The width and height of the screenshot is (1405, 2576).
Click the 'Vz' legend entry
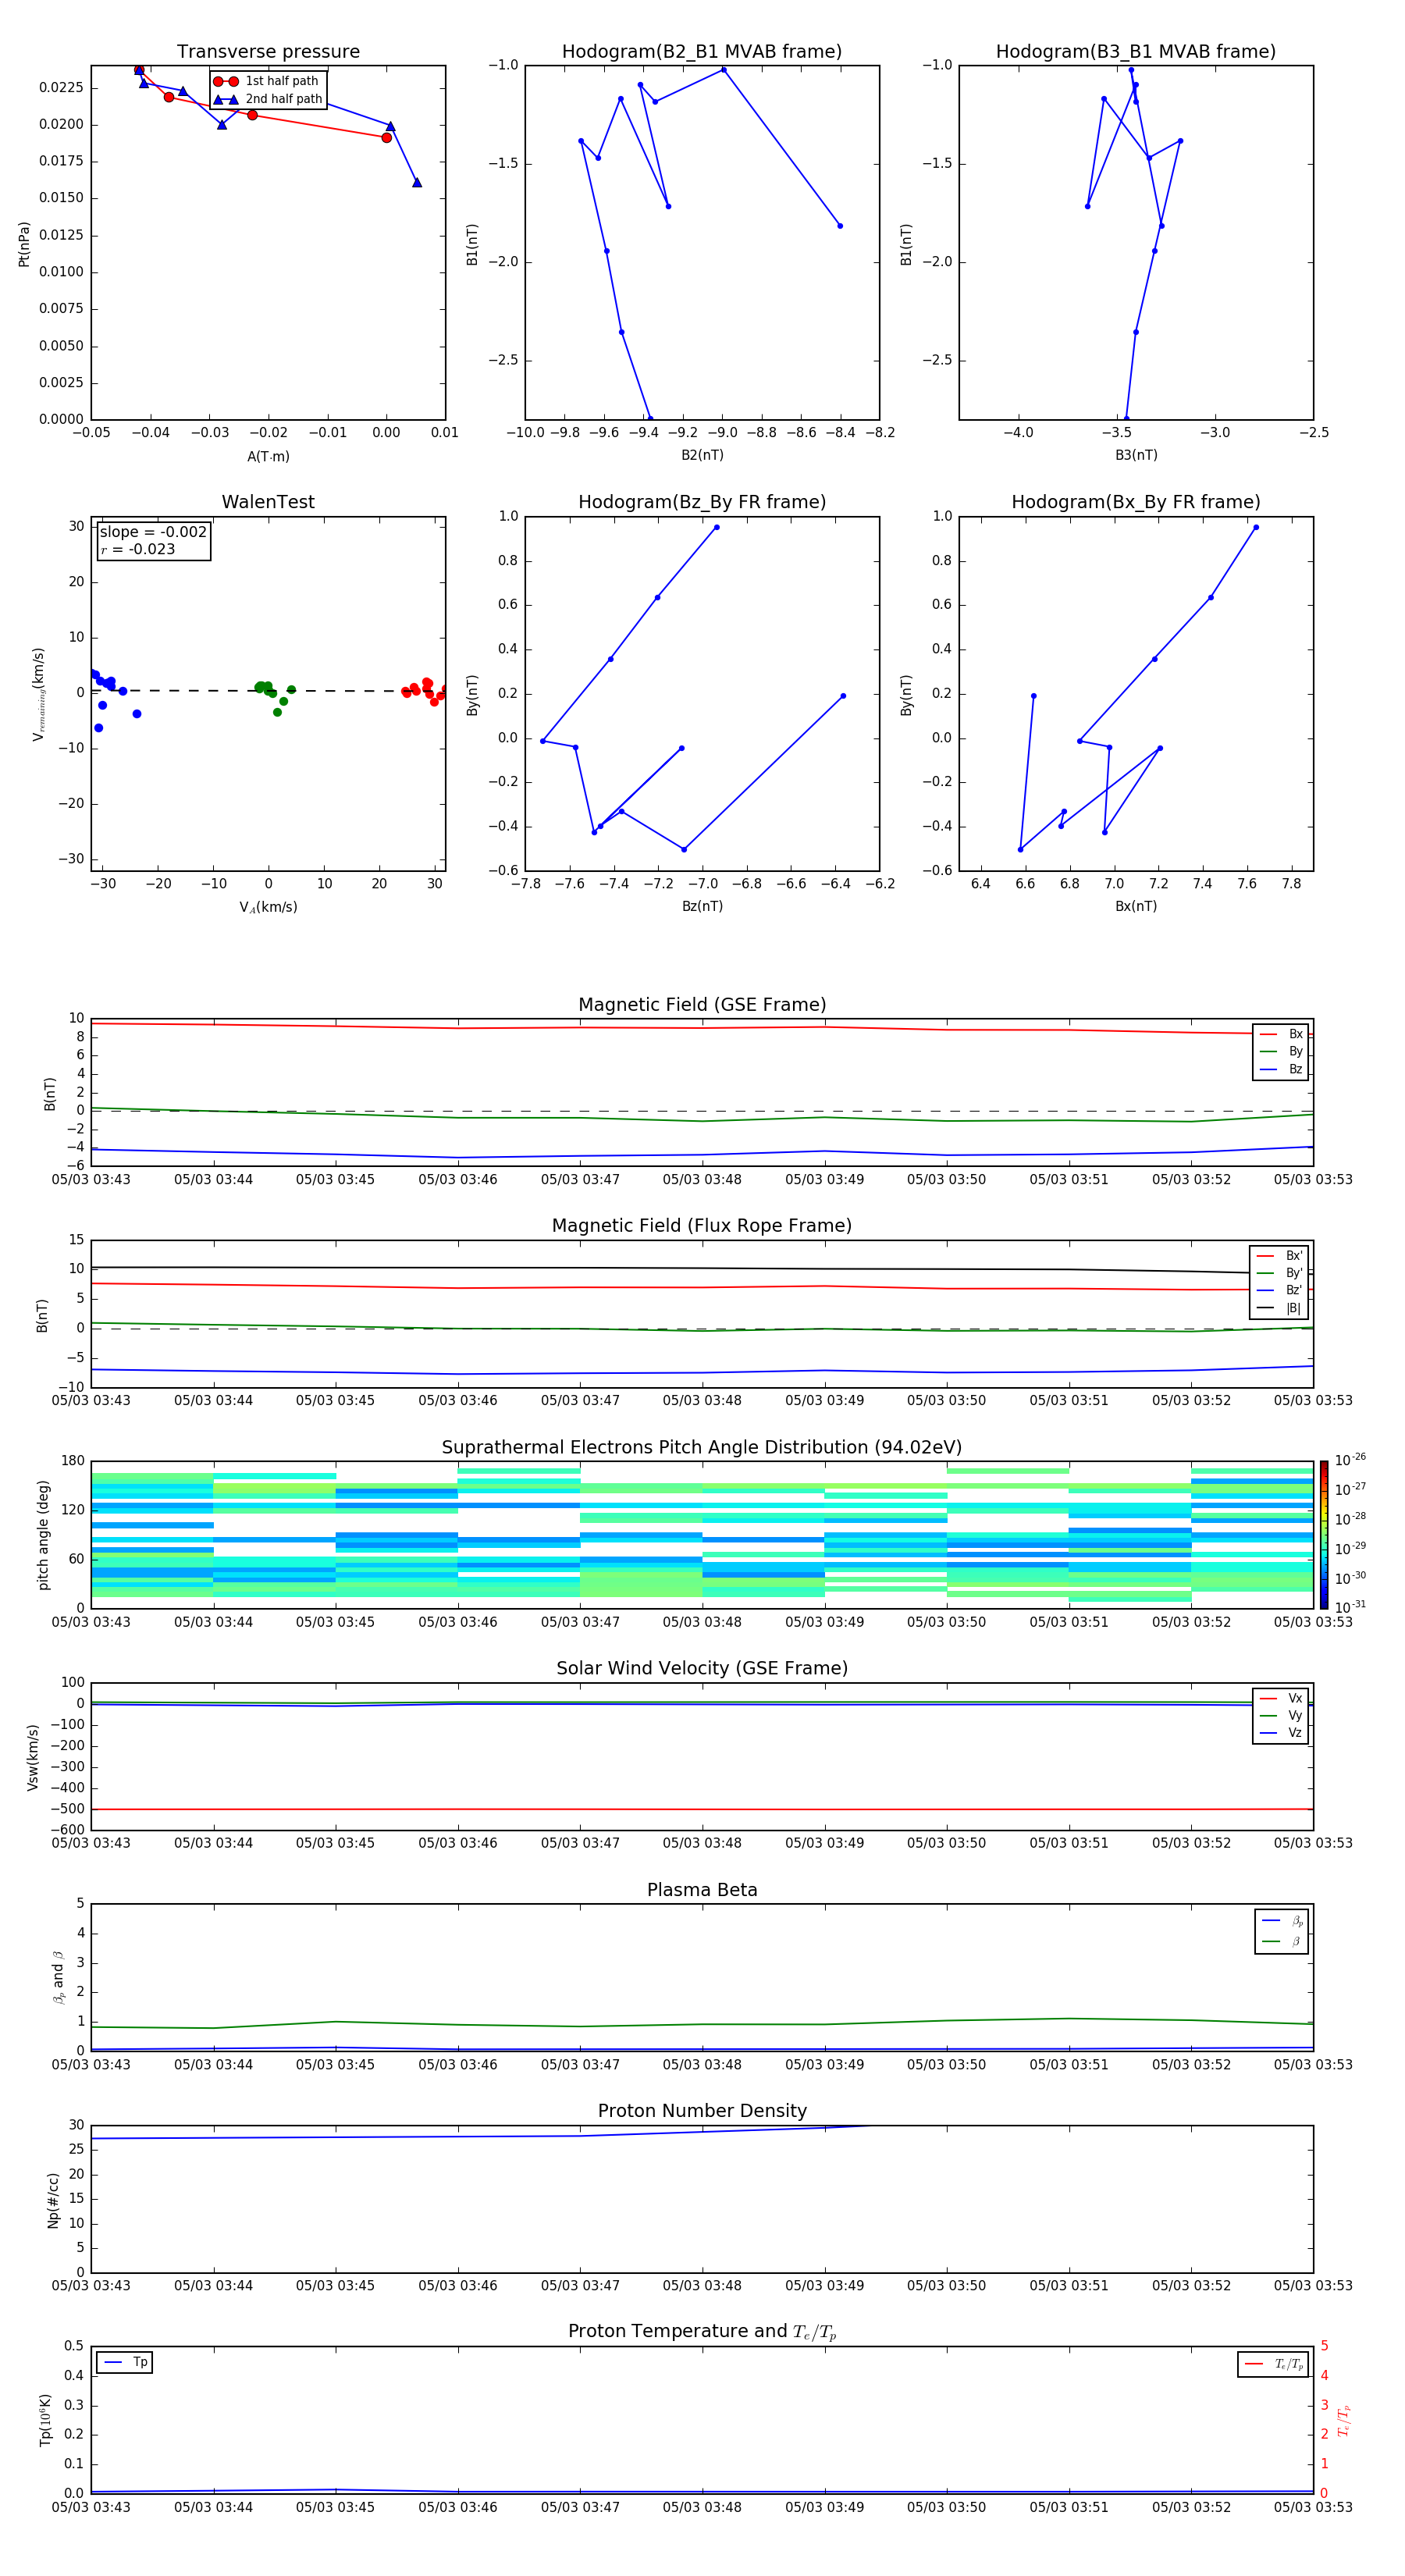click(1281, 1732)
